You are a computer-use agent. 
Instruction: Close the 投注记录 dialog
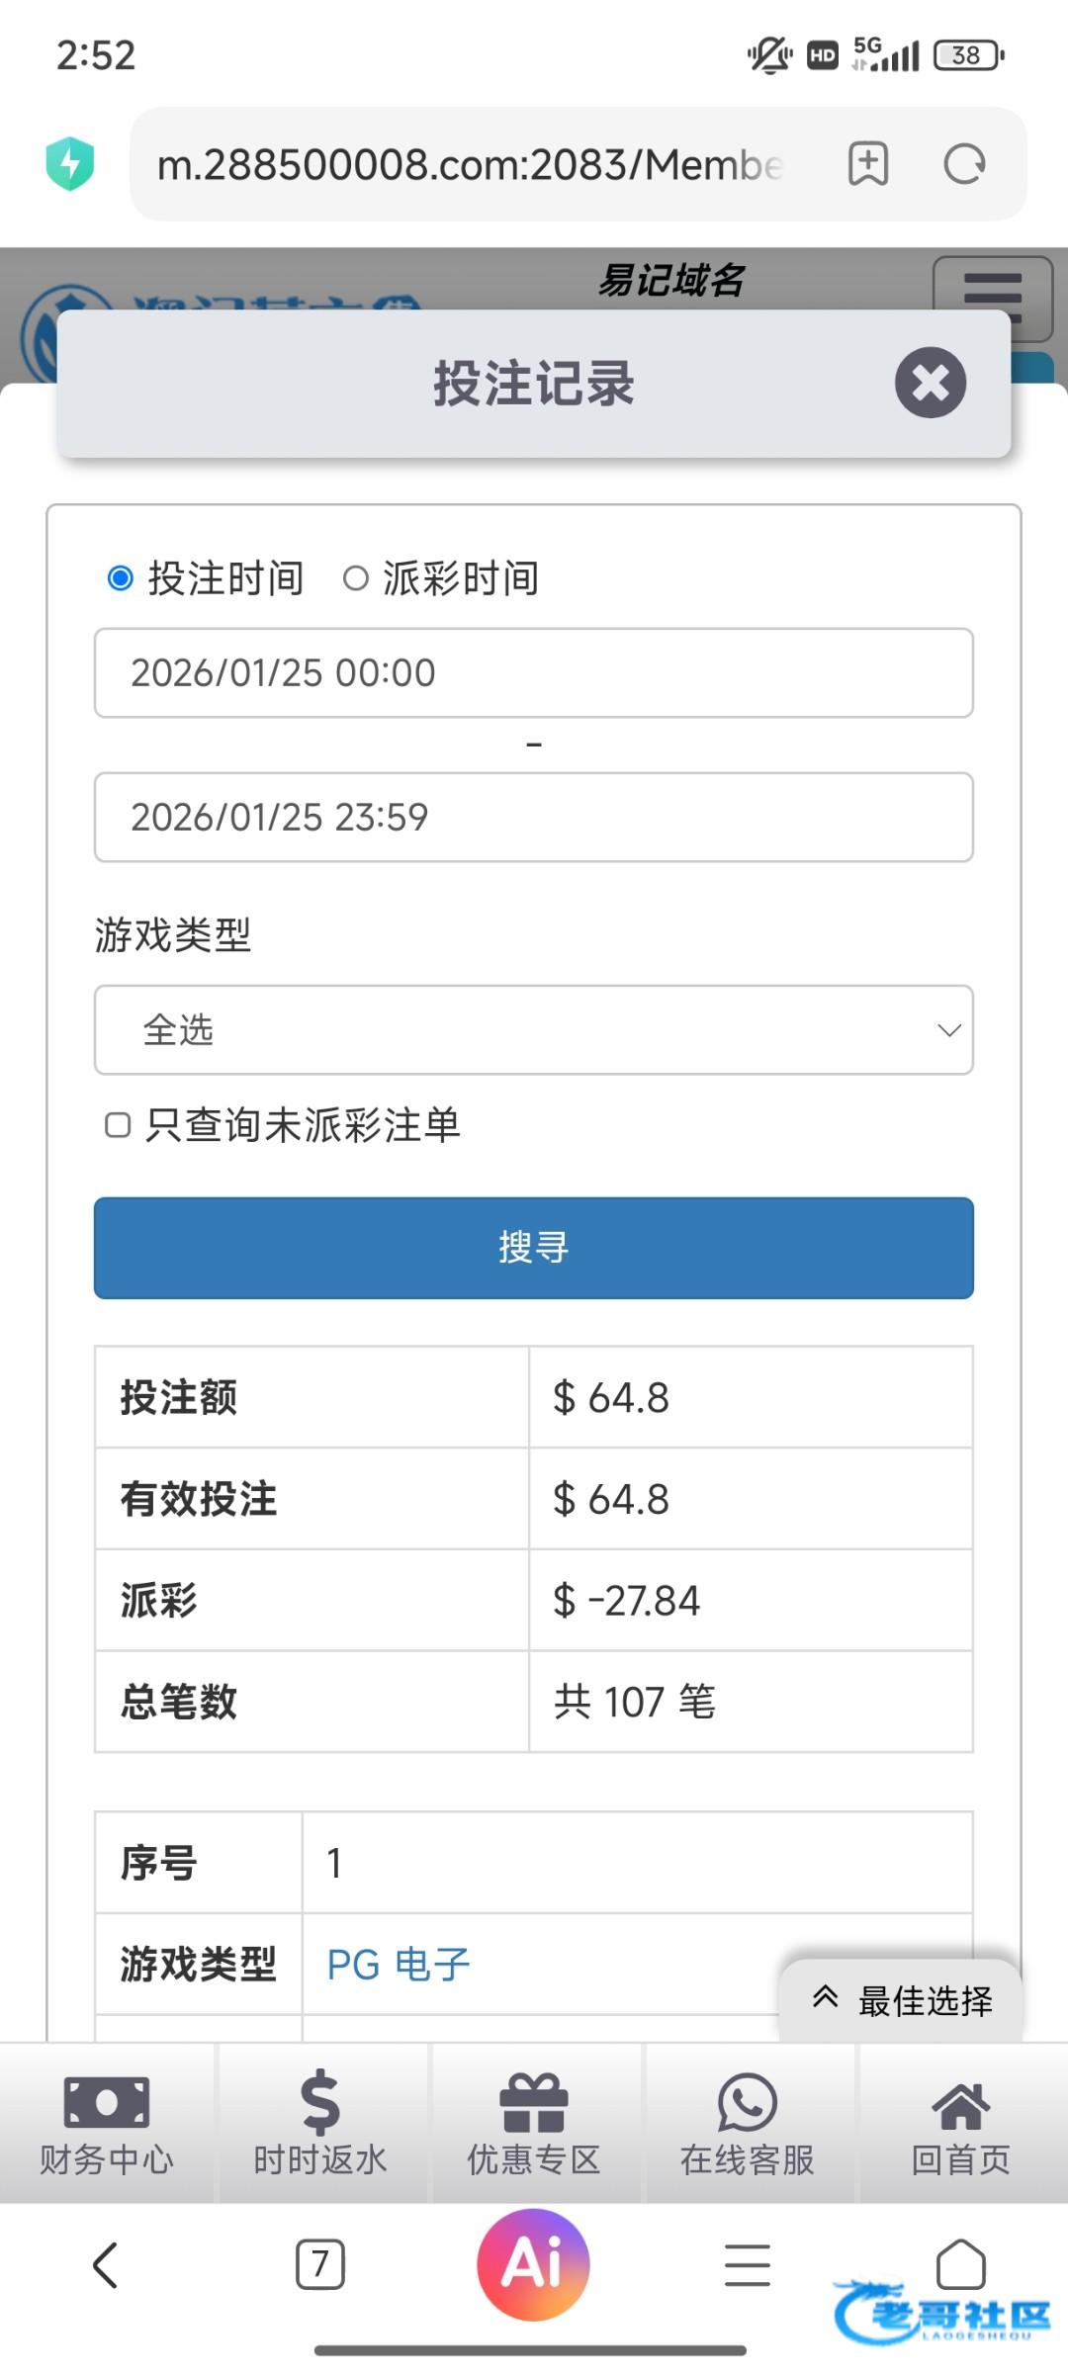coord(930,383)
